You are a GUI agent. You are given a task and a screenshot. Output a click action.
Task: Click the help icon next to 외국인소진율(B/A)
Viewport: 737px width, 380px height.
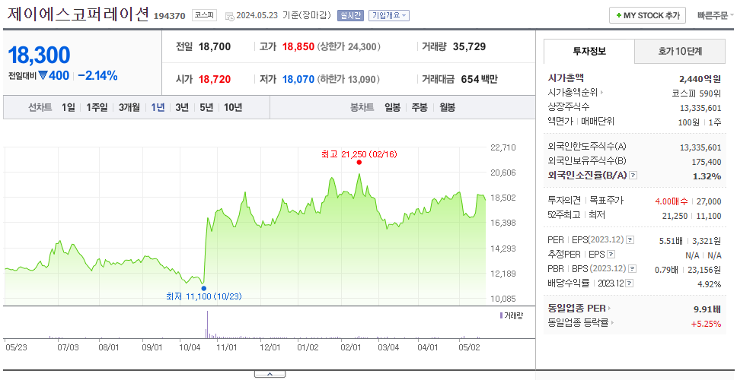pos(633,176)
